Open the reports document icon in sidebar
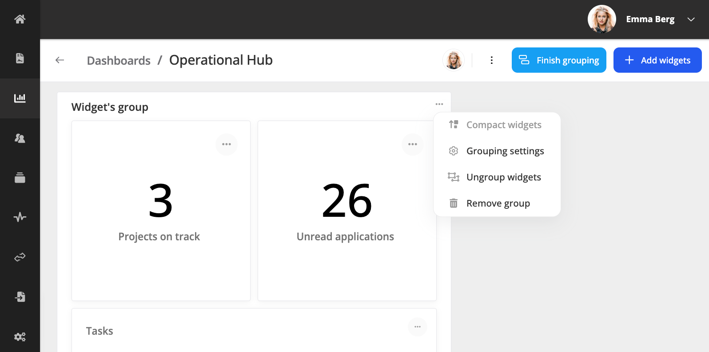 20,58
